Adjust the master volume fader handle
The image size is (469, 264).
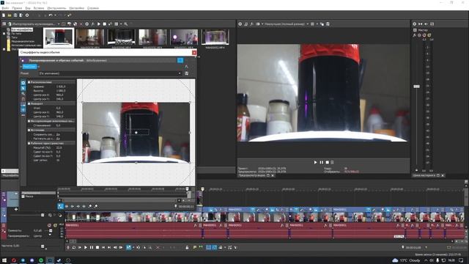(x=416, y=87)
